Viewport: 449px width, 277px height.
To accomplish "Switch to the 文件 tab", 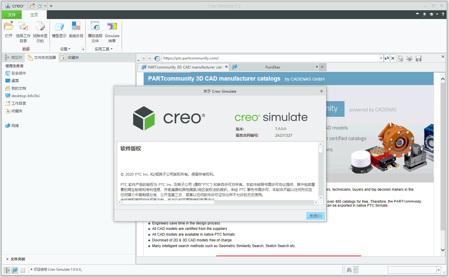I will [11, 14].
